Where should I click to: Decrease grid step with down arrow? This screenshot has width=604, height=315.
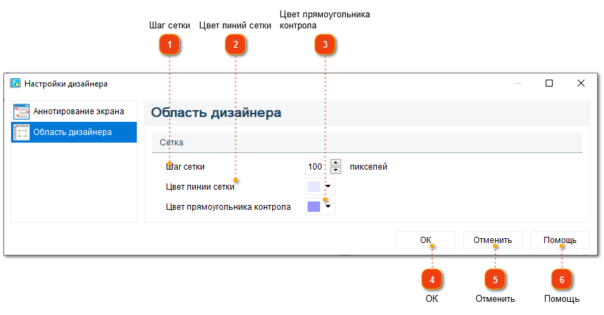coord(336,170)
